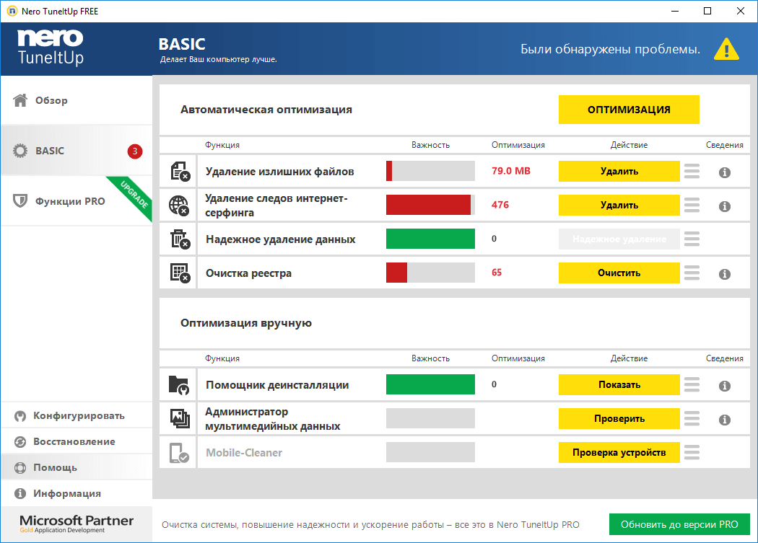Click the Проверка устройств button
Screen dimensions: 758x543
click(619, 453)
